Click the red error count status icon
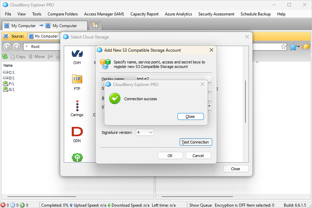 tap(3, 205)
